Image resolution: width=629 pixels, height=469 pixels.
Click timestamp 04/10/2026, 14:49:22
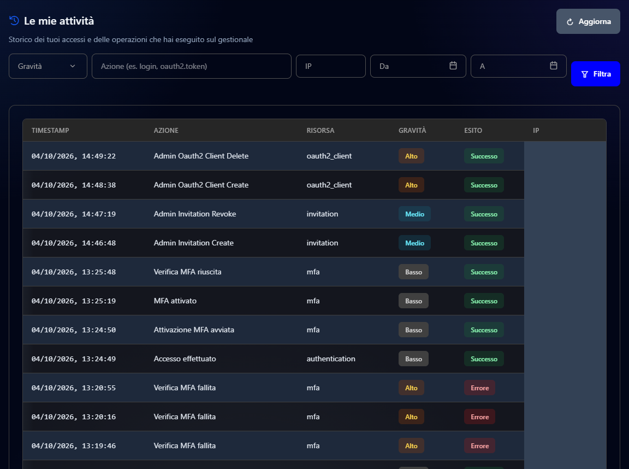click(x=74, y=156)
